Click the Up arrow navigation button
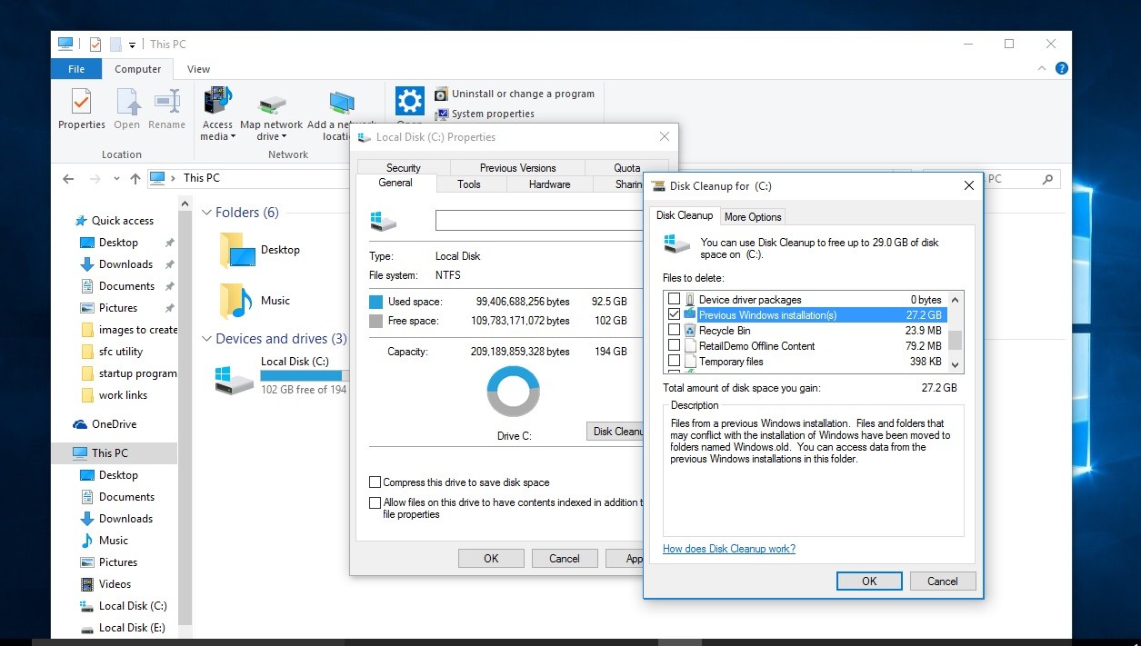Viewport: 1141px width, 646px height. [135, 178]
